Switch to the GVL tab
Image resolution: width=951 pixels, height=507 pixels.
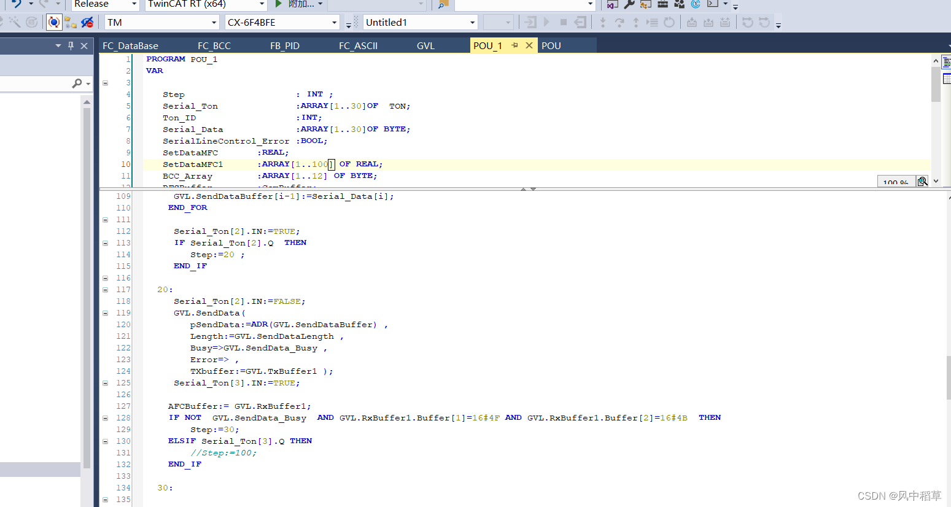point(425,46)
